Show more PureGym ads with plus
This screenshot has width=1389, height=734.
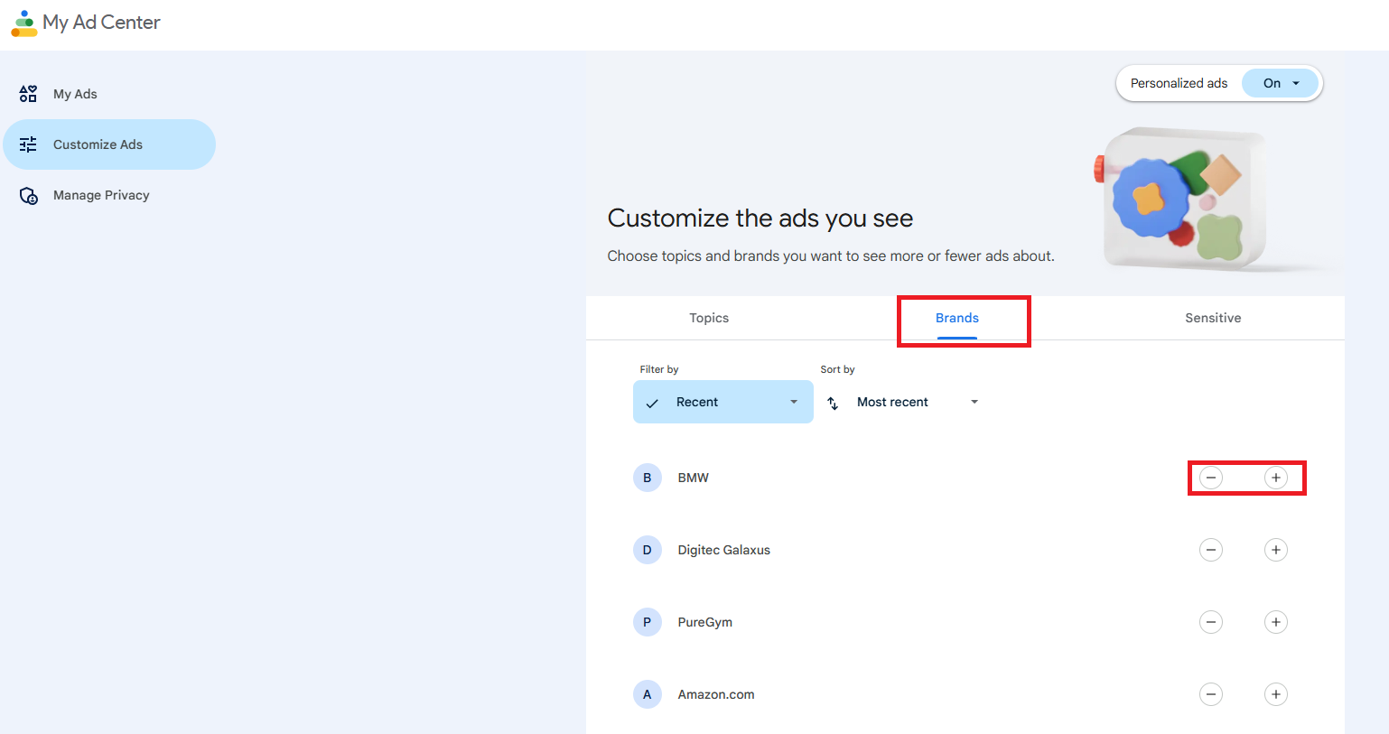click(x=1276, y=622)
